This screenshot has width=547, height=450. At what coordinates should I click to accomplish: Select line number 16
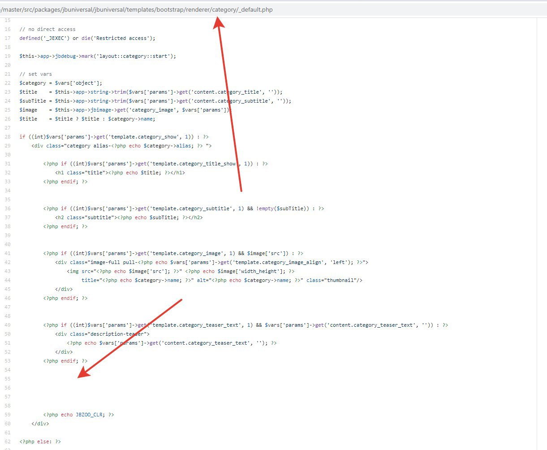[x=8, y=29]
